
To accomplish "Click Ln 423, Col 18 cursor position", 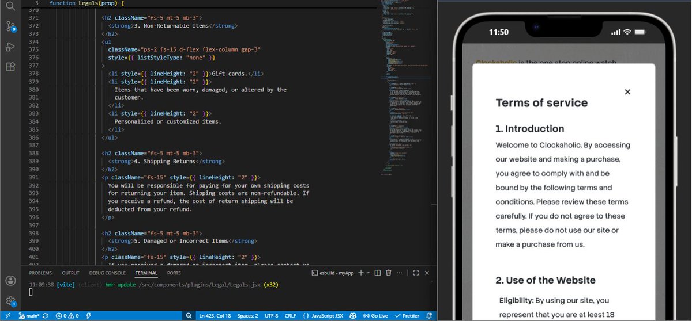I will tap(216, 316).
